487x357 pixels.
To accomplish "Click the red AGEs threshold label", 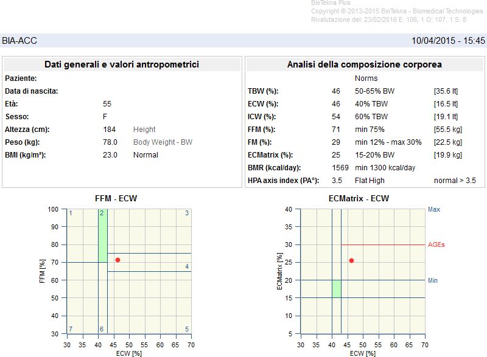I will 436,245.
